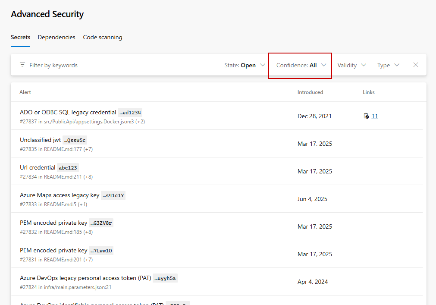The width and height of the screenshot is (436, 305).
Task: Open PEM encoded private key ending 7Lww10
Action: (53, 251)
